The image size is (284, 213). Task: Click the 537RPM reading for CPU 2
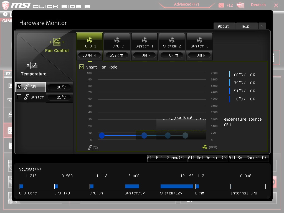pyautogui.click(x=116, y=55)
